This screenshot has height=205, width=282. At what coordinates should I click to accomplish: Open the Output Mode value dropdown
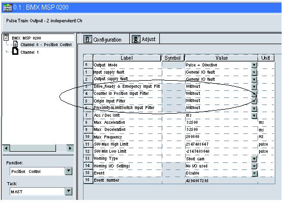coord(254,65)
